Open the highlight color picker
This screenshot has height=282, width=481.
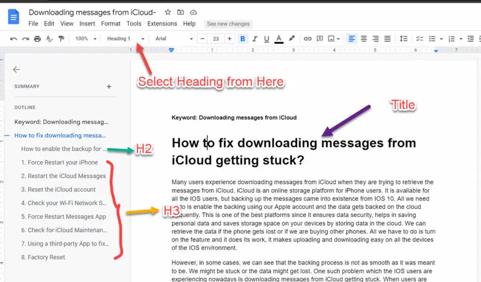click(x=292, y=38)
